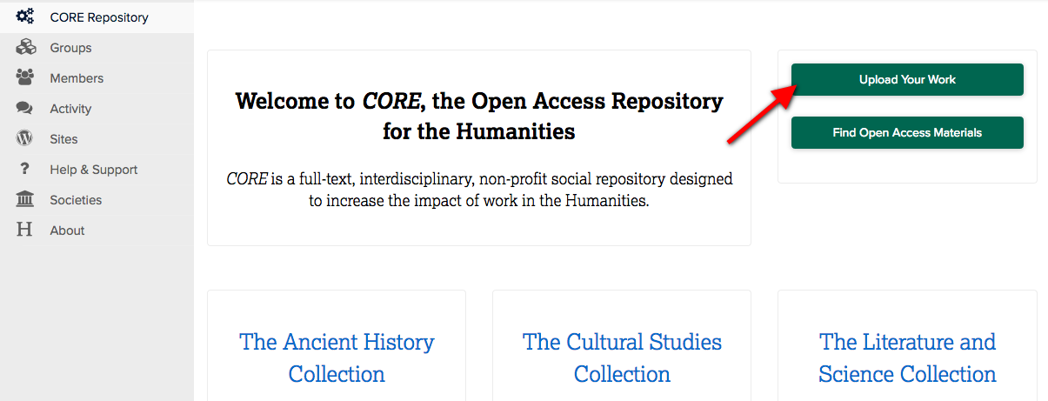The height and width of the screenshot is (401, 1048).
Task: Click the Members people icon
Action: (x=25, y=78)
